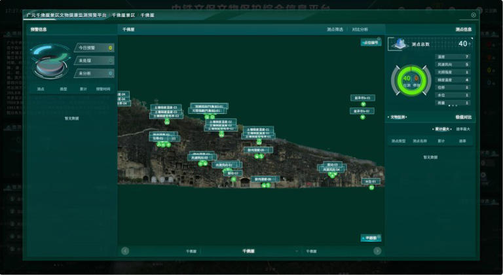Click the 3D disc alarm chart icon
This screenshot has width=503, height=275.
click(x=50, y=60)
